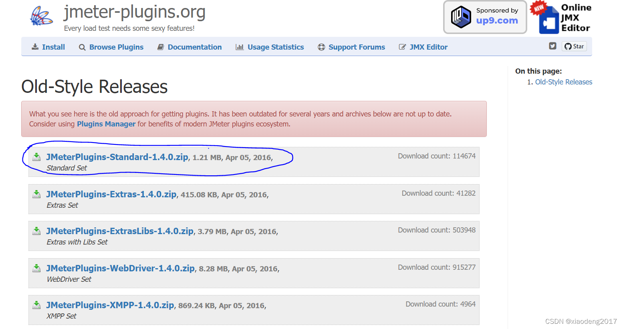Click the JMX Editor pencil icon
The image size is (623, 329).
pos(402,47)
